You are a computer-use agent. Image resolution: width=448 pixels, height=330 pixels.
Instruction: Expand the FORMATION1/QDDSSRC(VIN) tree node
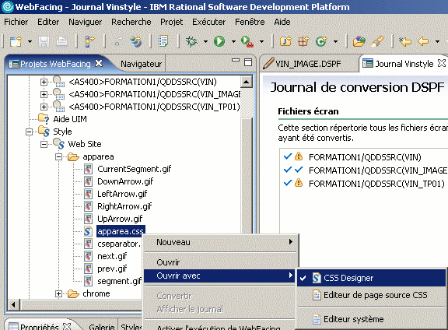pos(44,82)
